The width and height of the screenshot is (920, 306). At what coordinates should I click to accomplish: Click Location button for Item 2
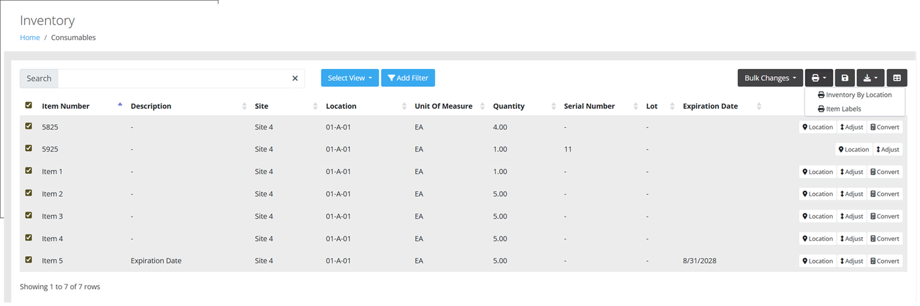coord(817,194)
